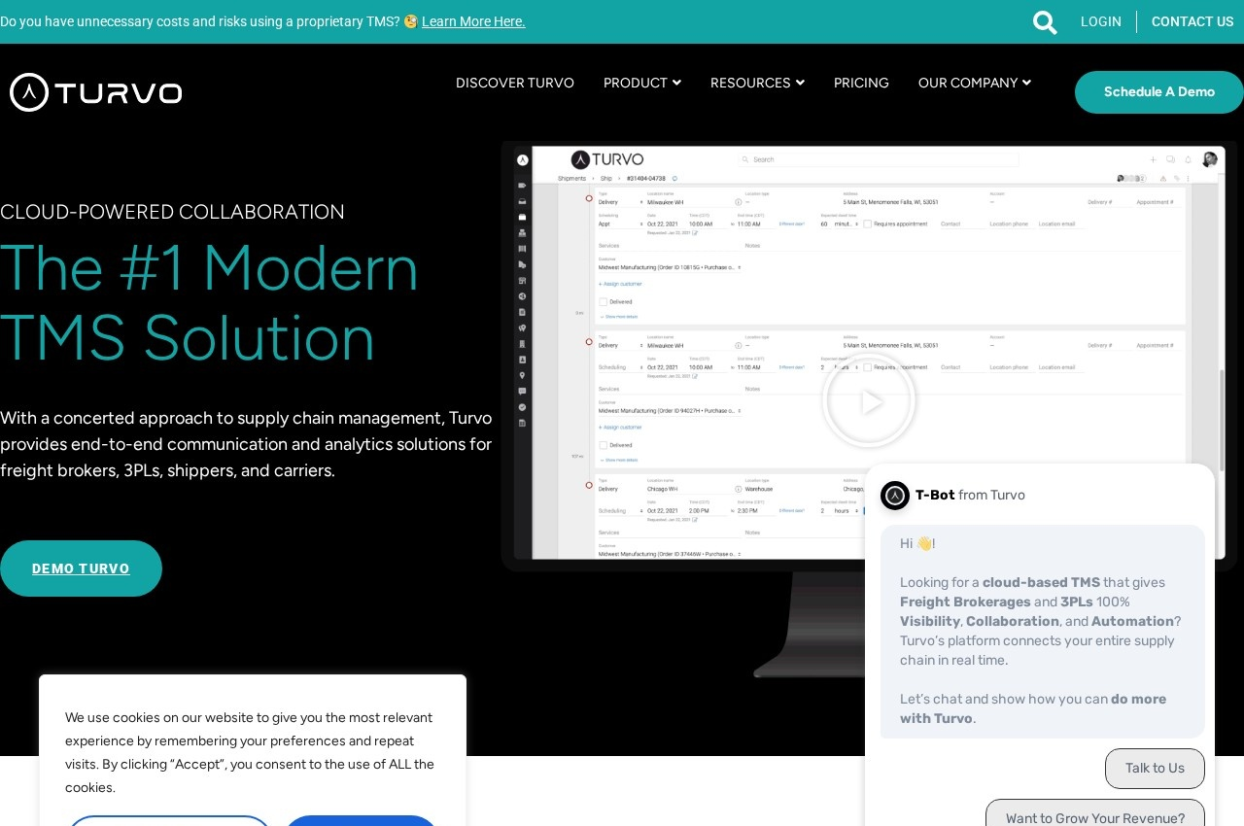Click 'CLOUD-POWERED COLLABORATION' text

(172, 212)
